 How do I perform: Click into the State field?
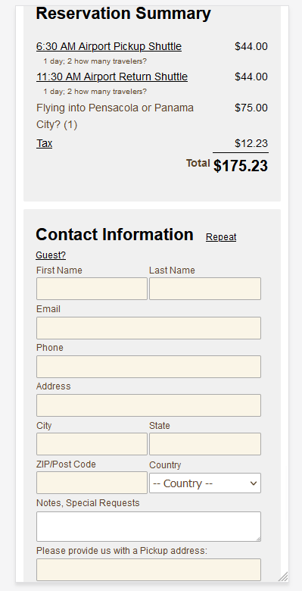(205, 444)
